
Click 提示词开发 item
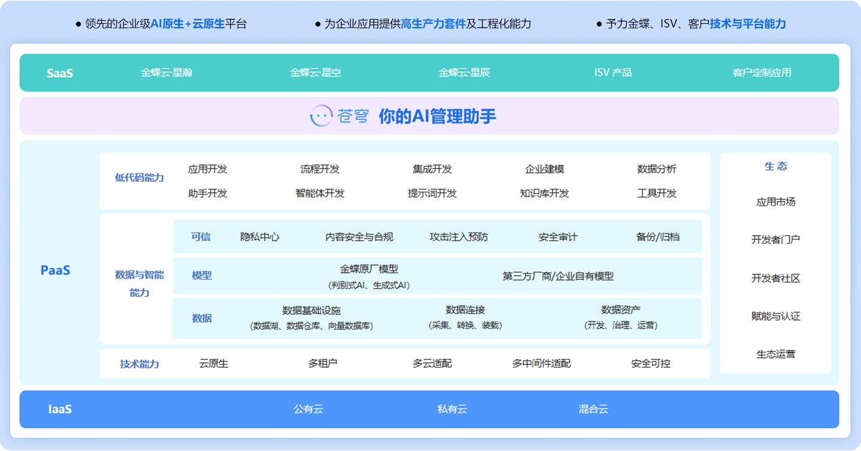pos(432,193)
